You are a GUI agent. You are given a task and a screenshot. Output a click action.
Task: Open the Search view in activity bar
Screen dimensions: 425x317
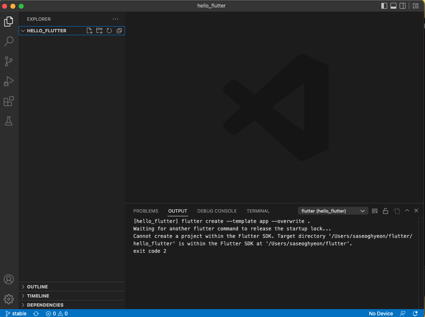9,41
